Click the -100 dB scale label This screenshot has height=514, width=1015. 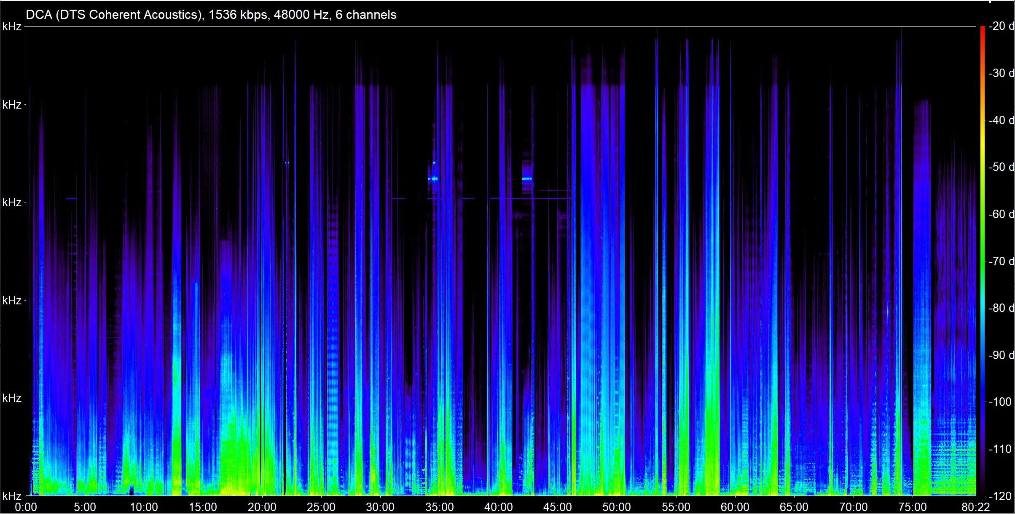[x=1000, y=402]
